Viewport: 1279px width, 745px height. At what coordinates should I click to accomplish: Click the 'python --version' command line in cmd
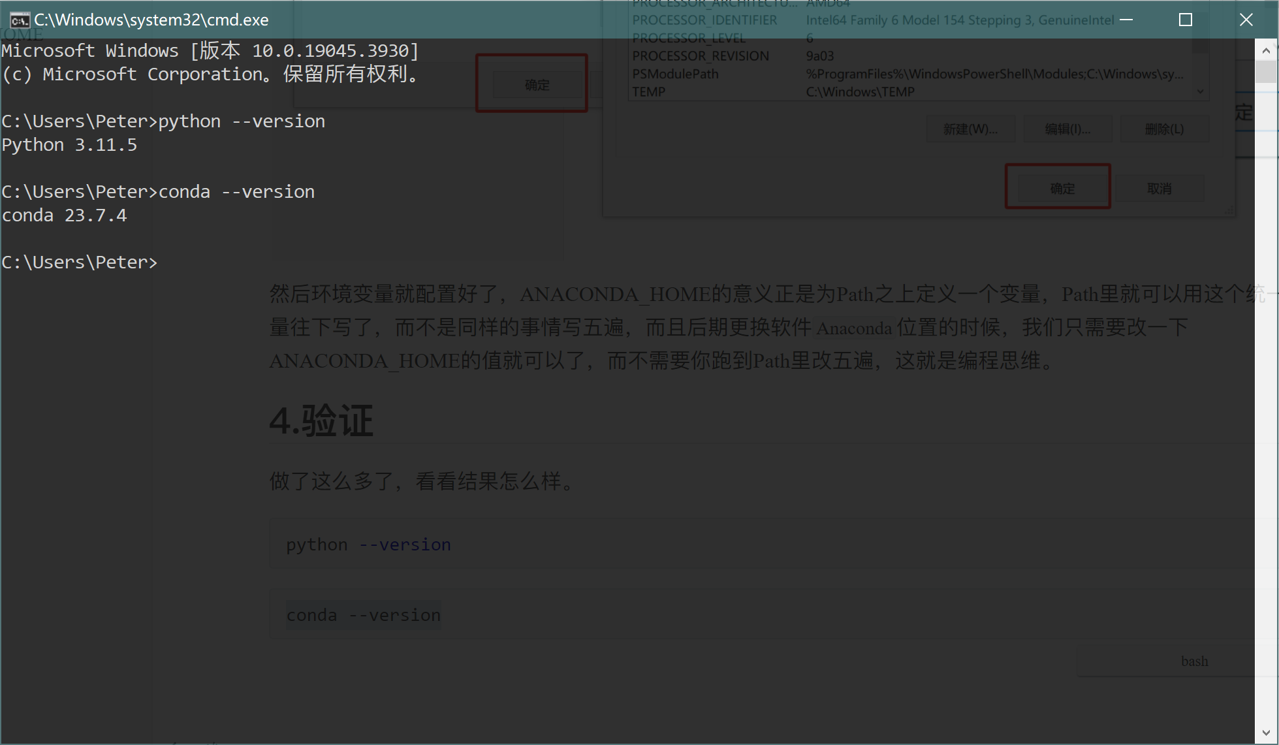click(163, 121)
